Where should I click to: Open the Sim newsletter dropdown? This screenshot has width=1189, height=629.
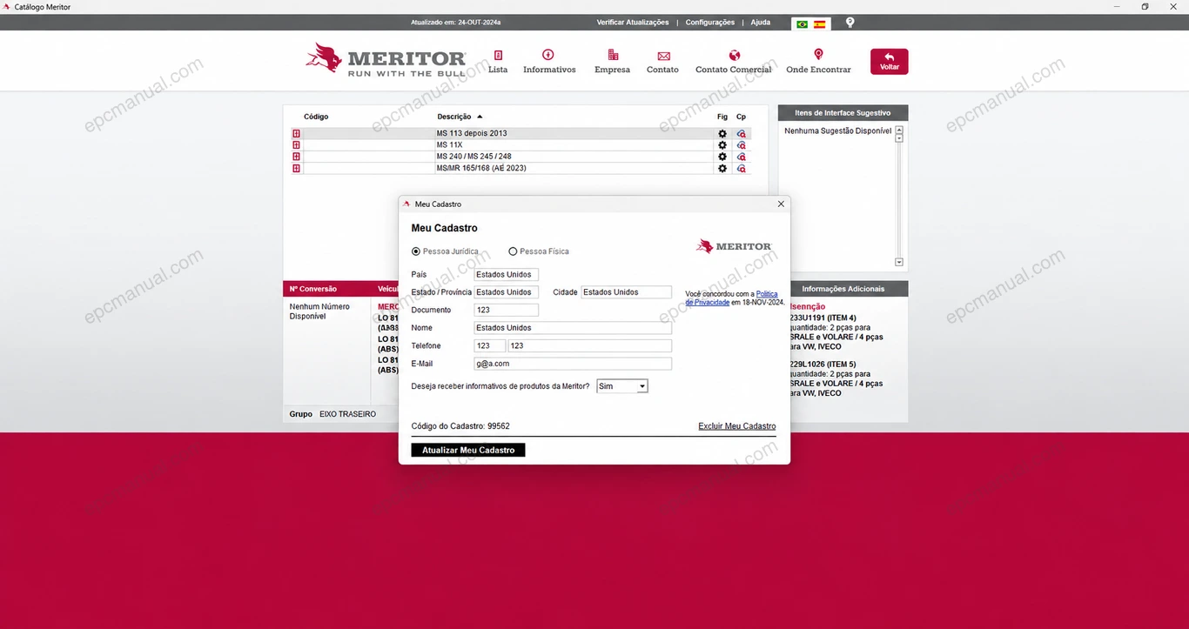(x=622, y=386)
